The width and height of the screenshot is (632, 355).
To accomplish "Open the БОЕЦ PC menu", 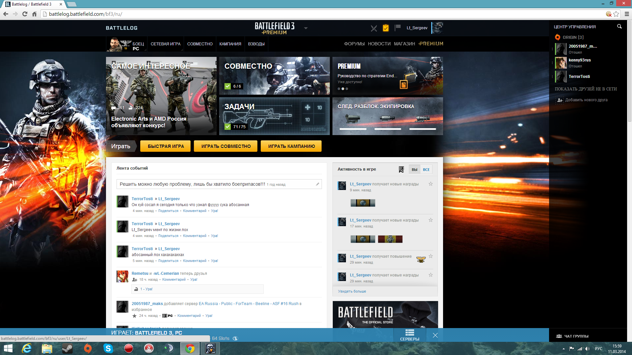I will [138, 46].
